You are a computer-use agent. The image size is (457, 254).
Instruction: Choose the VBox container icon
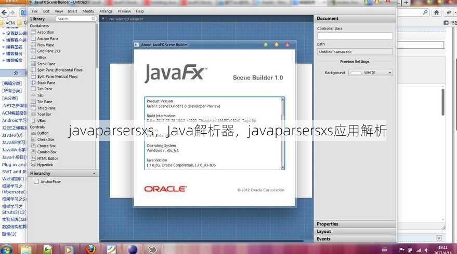(x=33, y=120)
